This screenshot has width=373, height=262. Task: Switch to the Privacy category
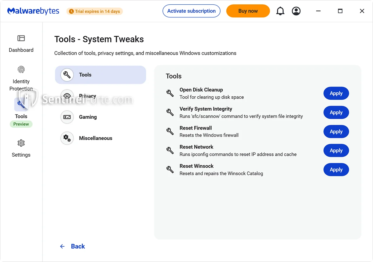pyautogui.click(x=101, y=96)
